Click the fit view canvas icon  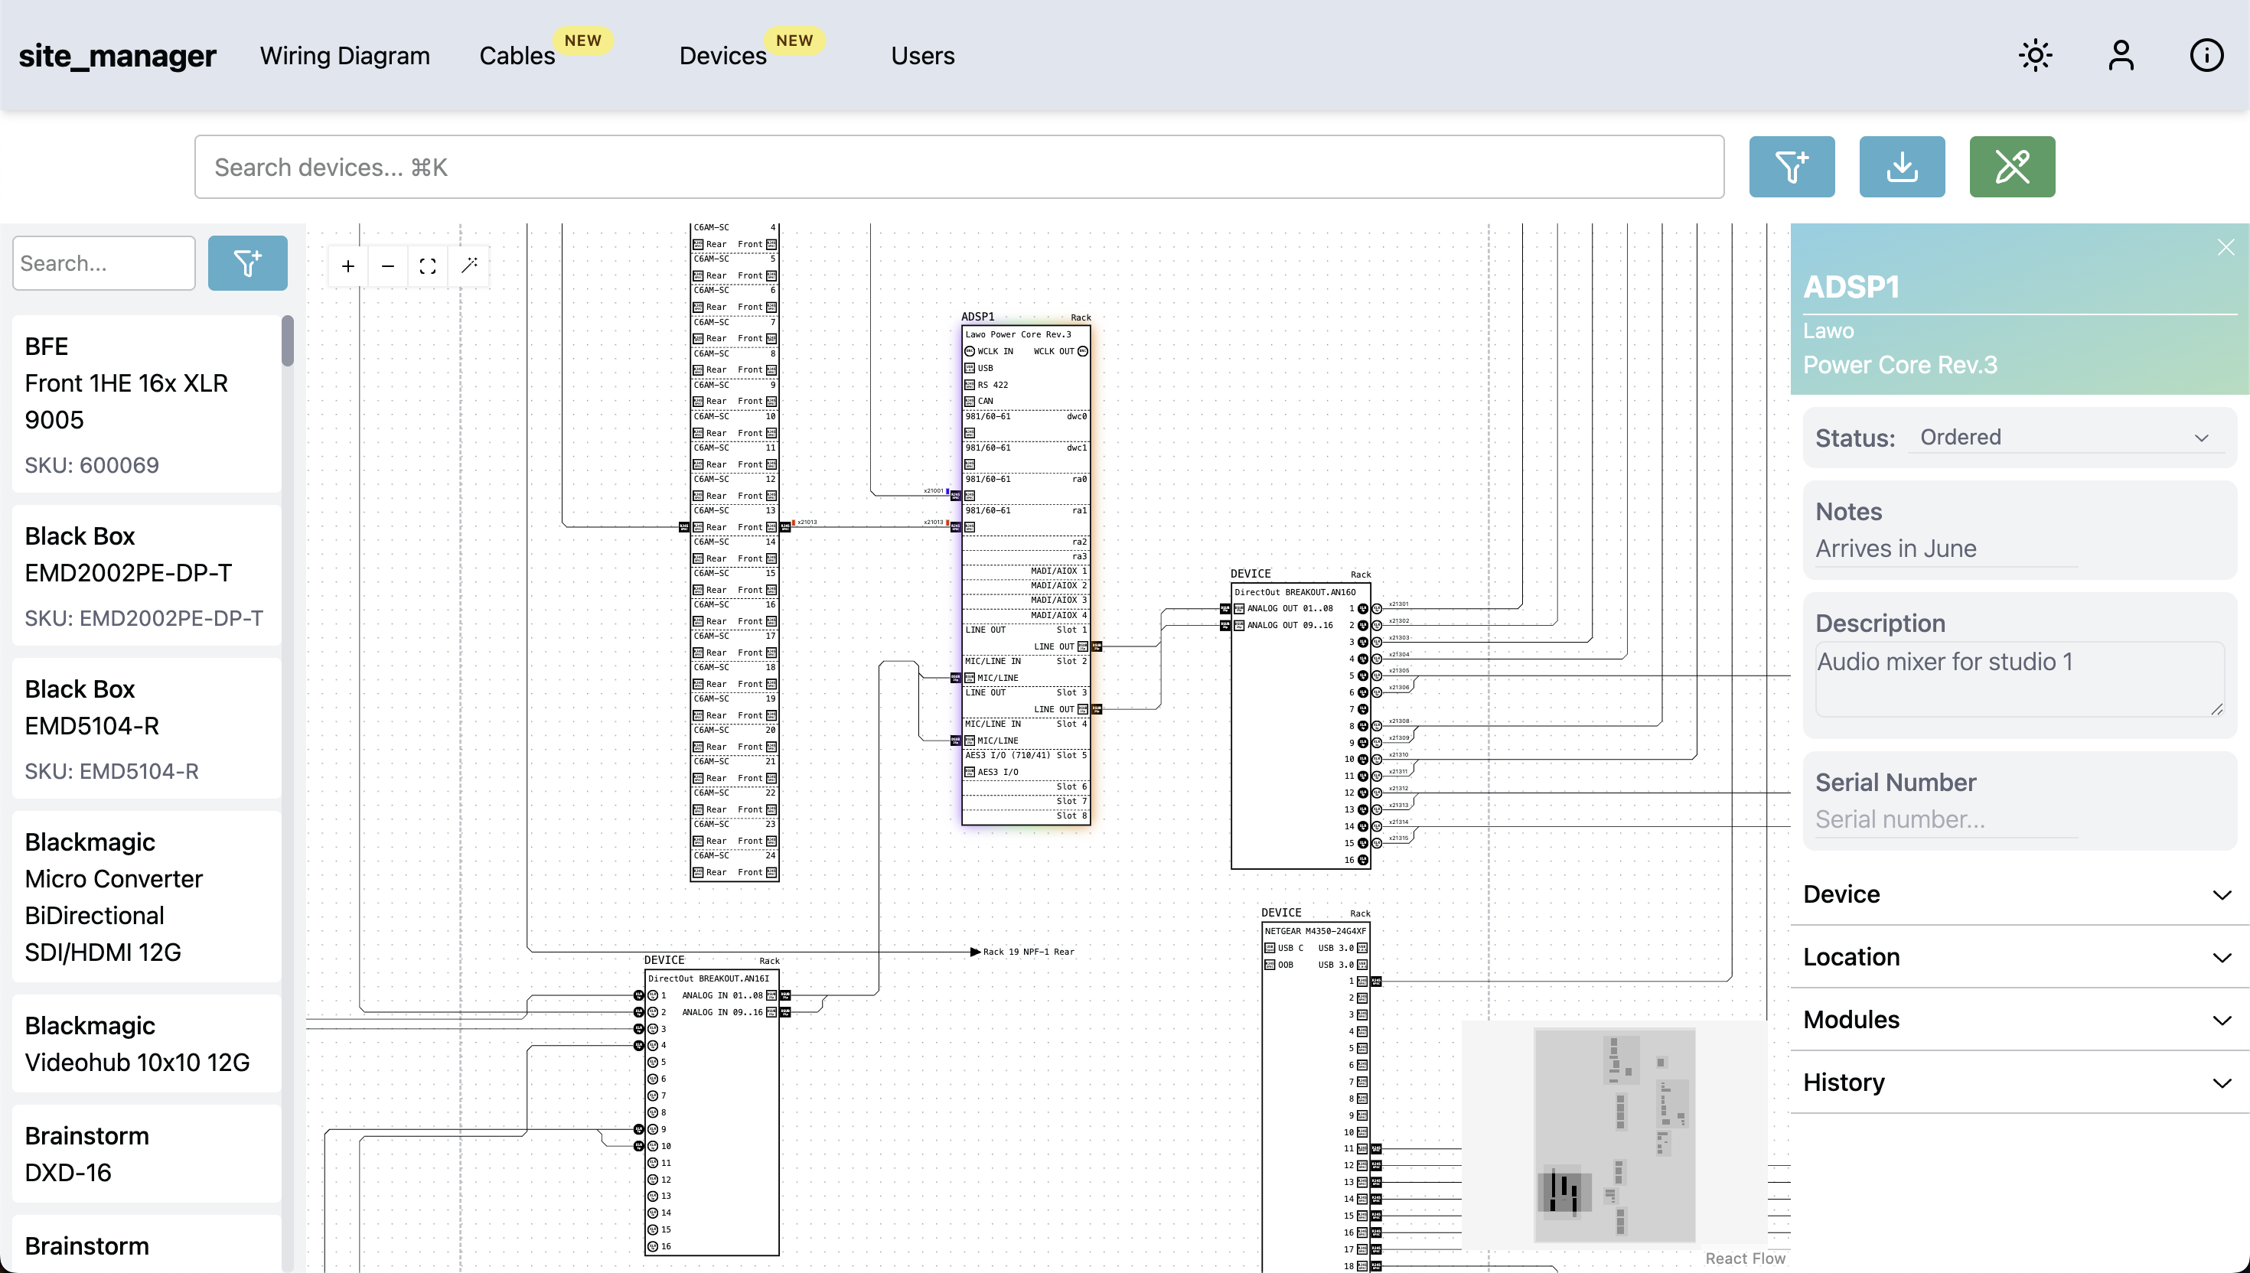tap(428, 265)
